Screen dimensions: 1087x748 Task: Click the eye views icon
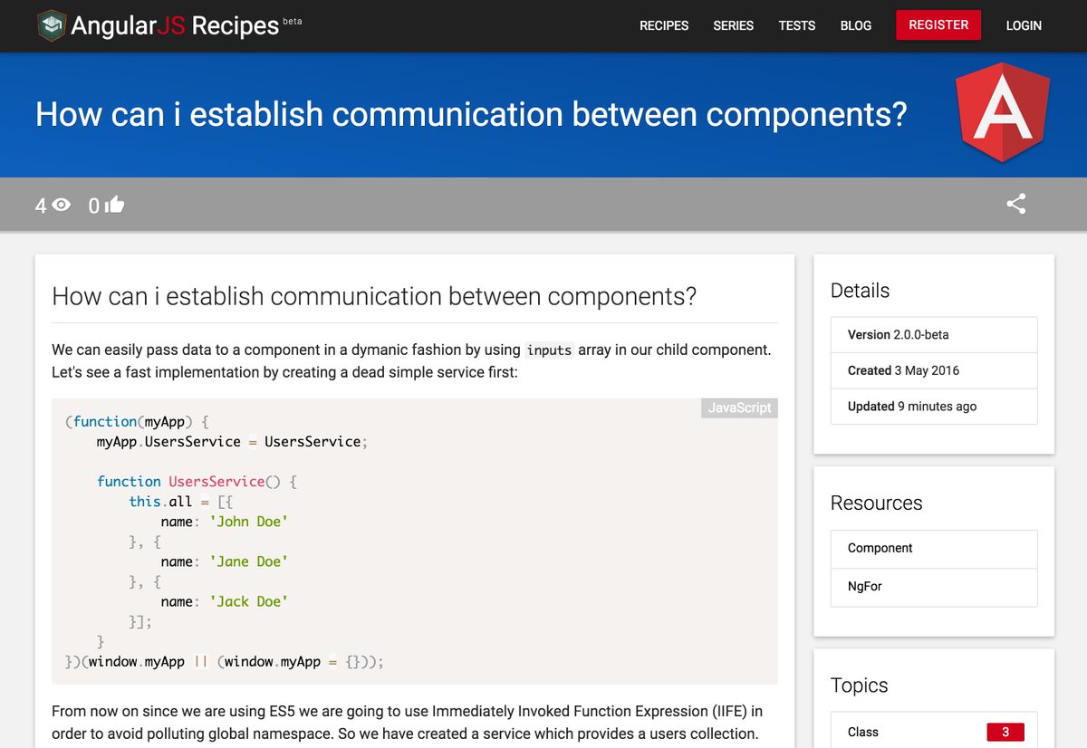(x=61, y=206)
